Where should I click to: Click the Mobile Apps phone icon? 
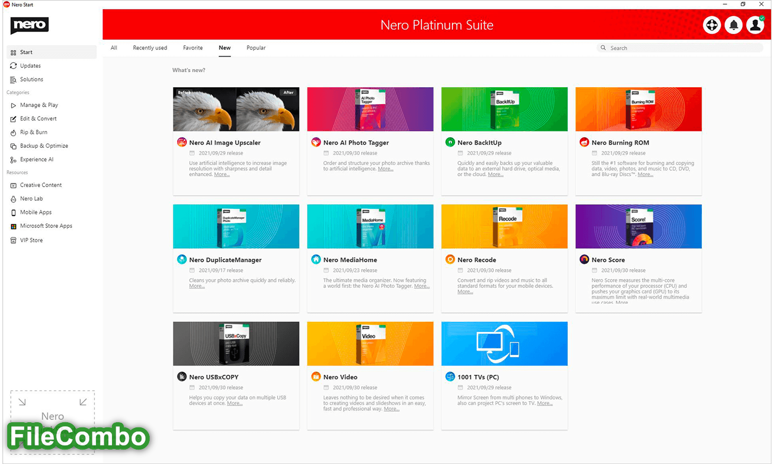[x=13, y=212]
